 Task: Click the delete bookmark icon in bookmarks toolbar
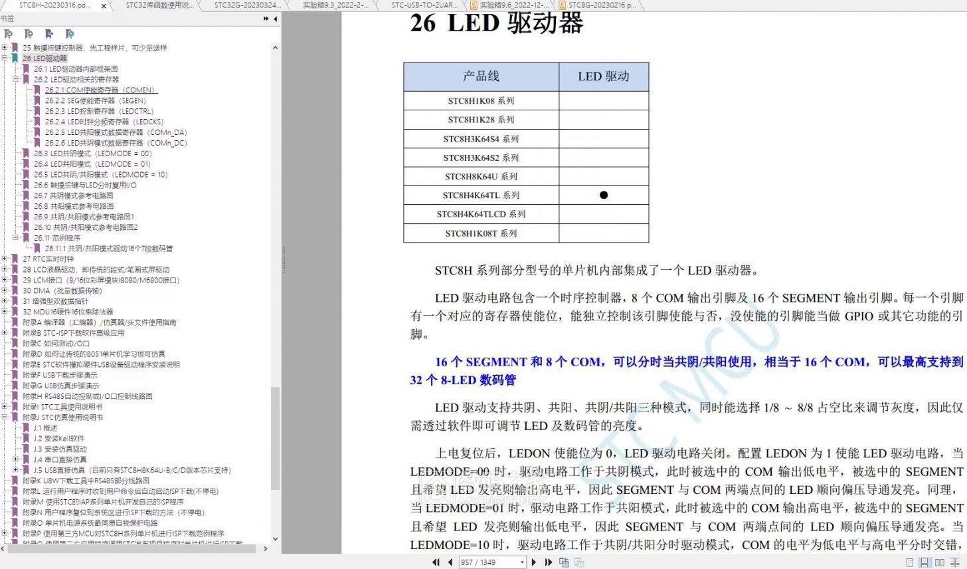[9, 34]
